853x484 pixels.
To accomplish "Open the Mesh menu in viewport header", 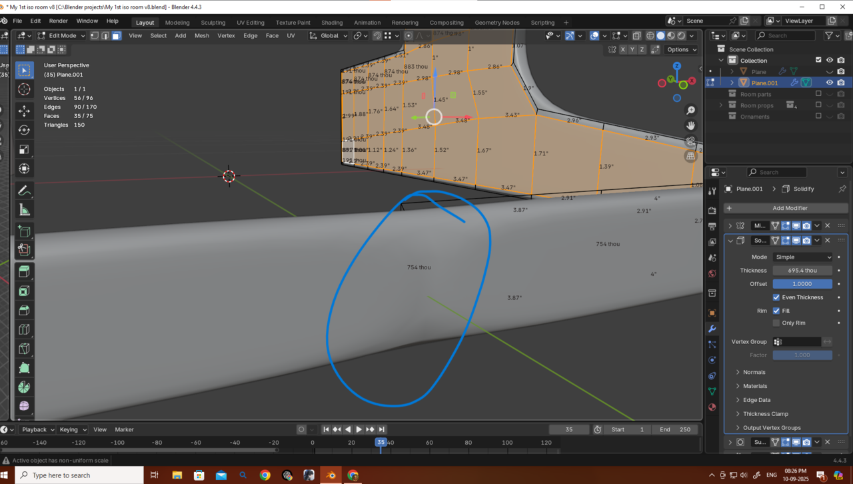I will point(201,36).
